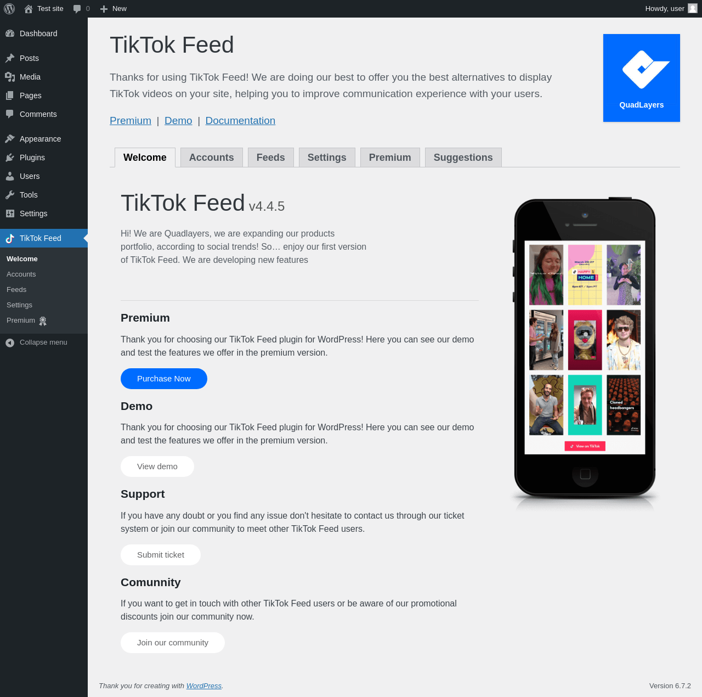Click the Premium badge icon in submenu
The image size is (702, 697).
43,321
